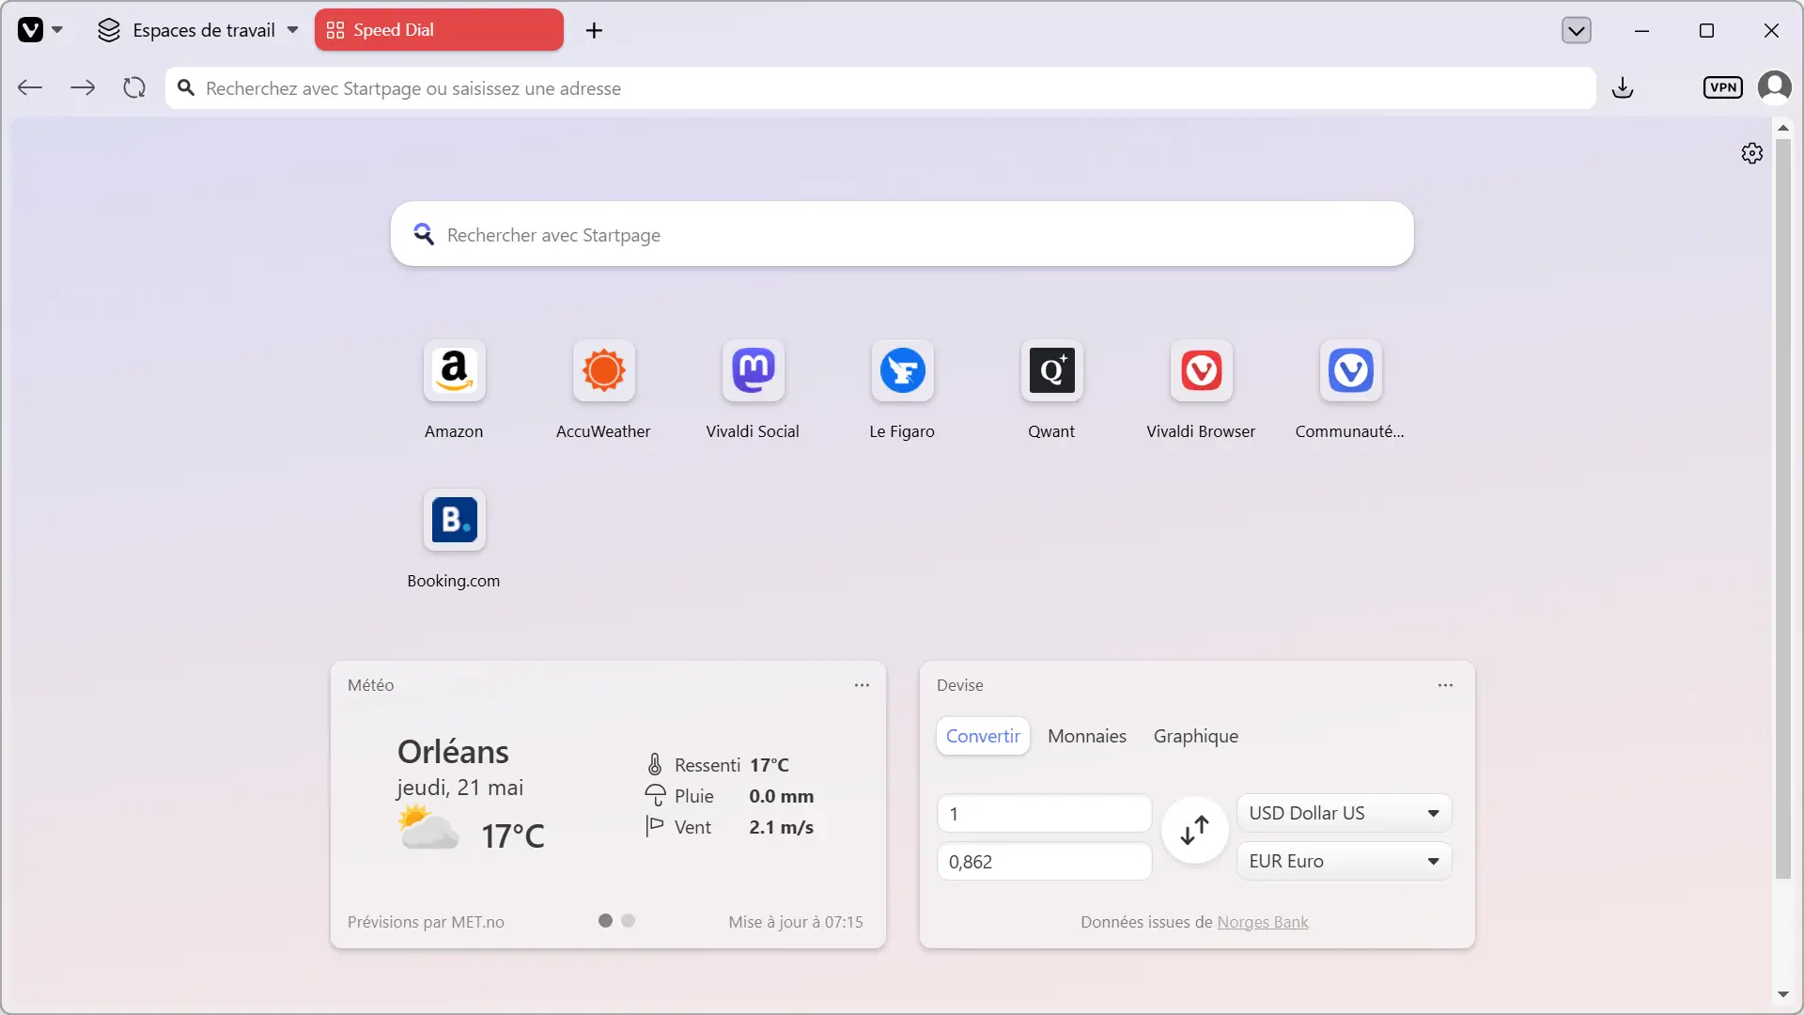The image size is (1804, 1015).
Task: Toggle the VPN button
Action: [x=1722, y=87]
